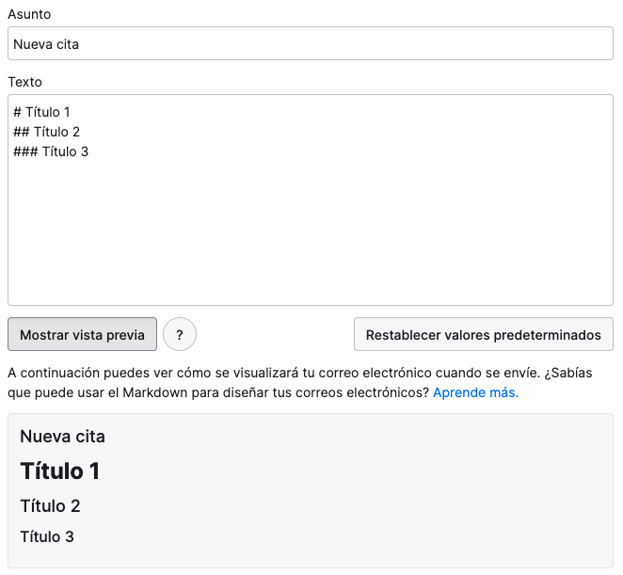Screen dimensions: 623x575
Task: Click the 'Título 2' preview heading
Action: (x=51, y=506)
